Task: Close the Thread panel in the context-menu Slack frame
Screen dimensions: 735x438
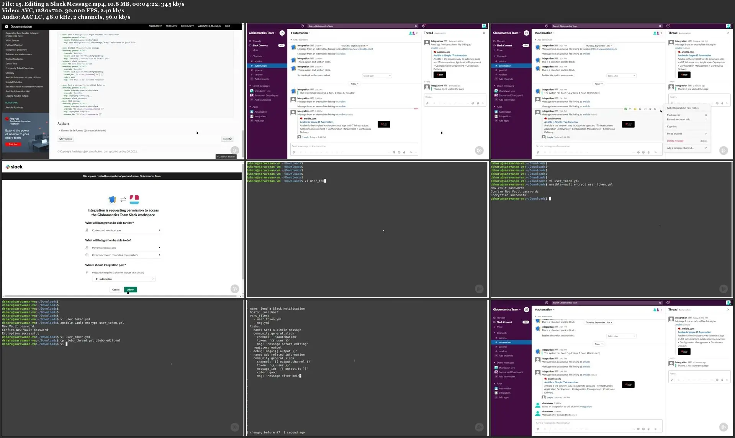Action: 728,33
